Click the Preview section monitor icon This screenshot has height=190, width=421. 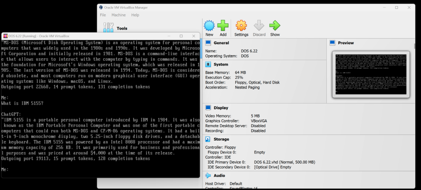[333, 43]
